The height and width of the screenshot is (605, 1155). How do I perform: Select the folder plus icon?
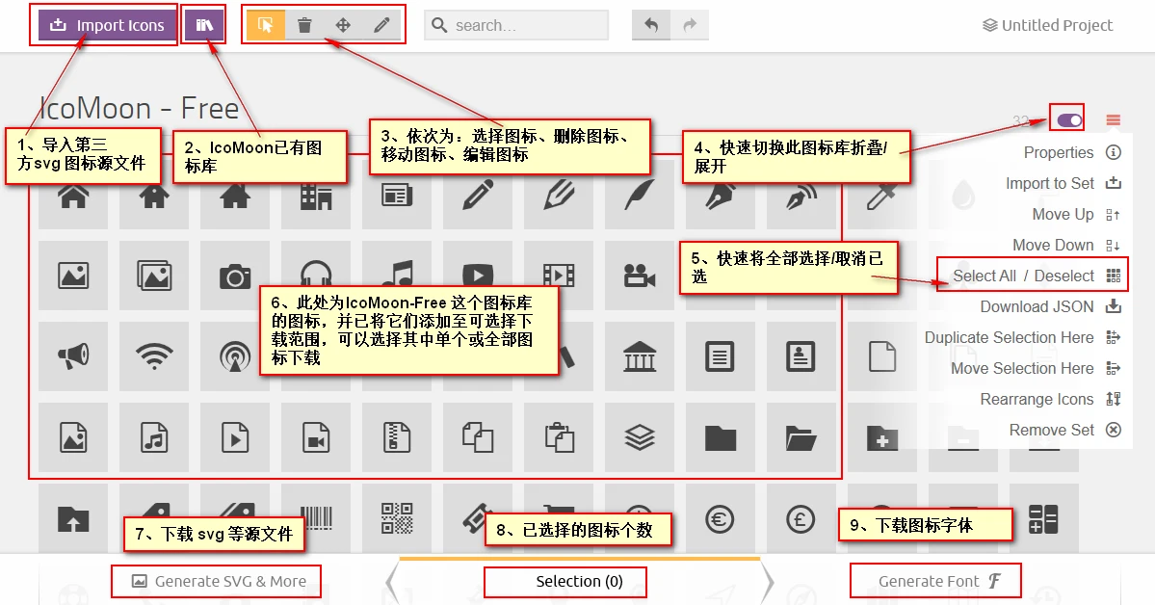tap(882, 437)
